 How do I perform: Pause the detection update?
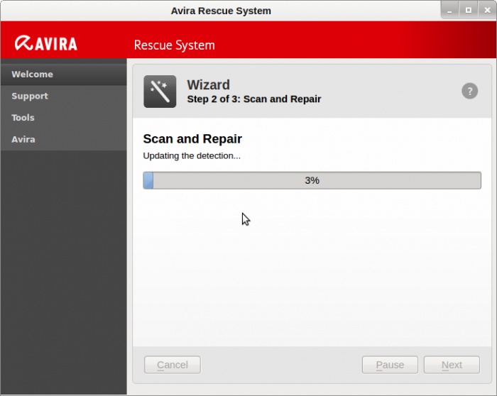tap(390, 365)
